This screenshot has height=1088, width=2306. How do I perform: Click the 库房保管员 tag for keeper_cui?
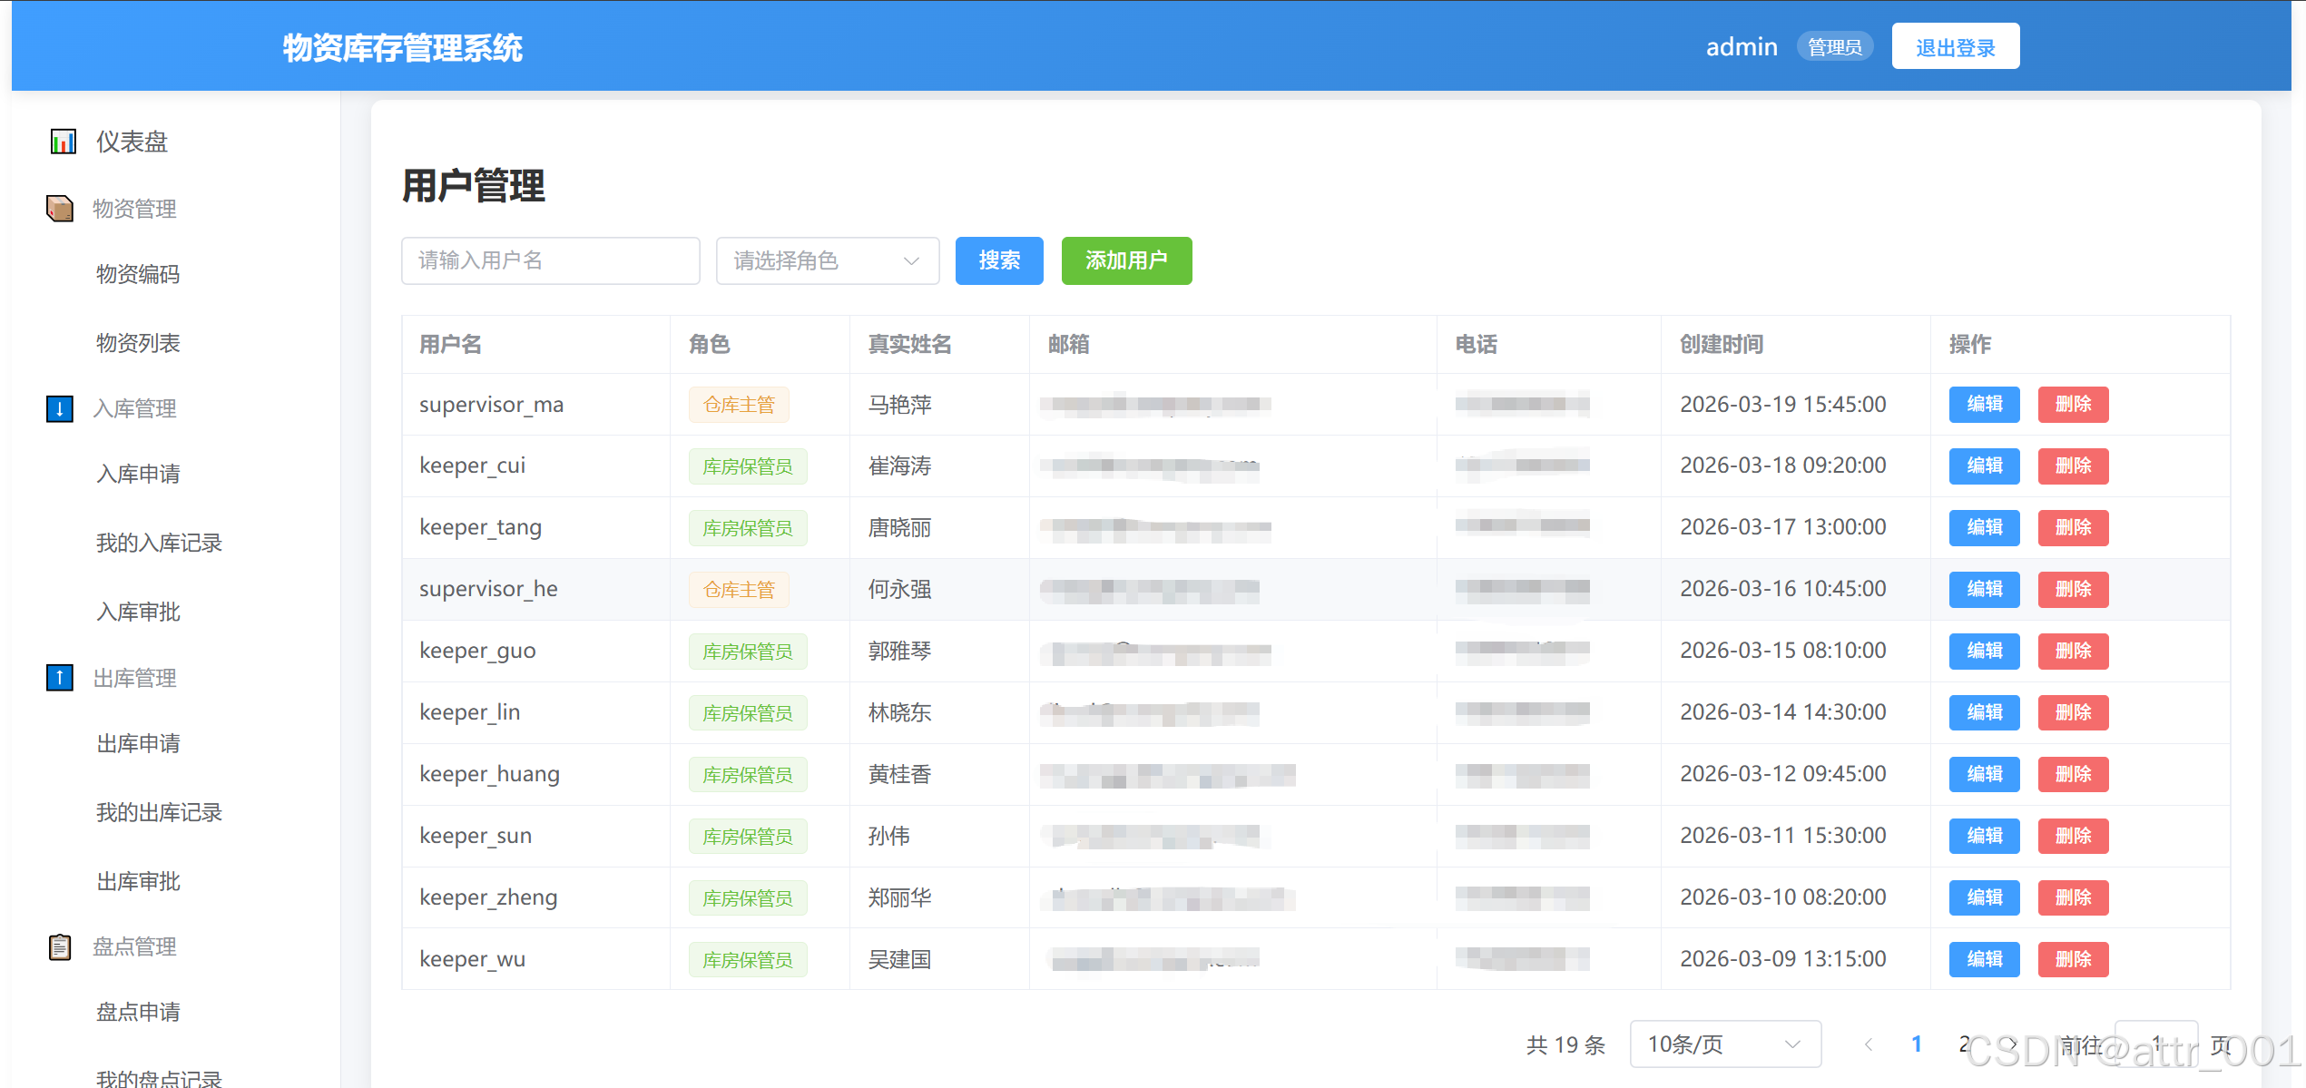748,466
